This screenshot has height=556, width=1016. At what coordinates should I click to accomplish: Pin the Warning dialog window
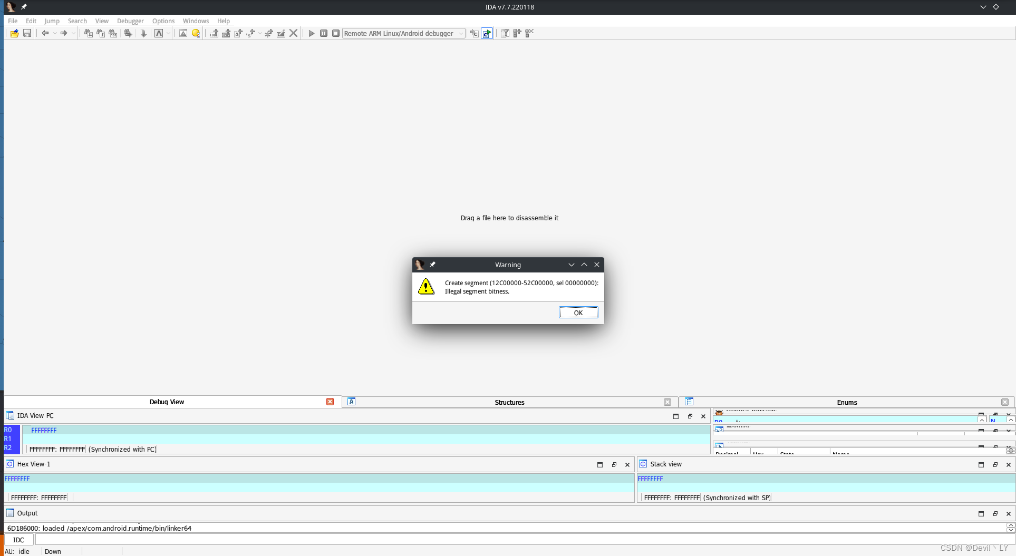coord(432,265)
